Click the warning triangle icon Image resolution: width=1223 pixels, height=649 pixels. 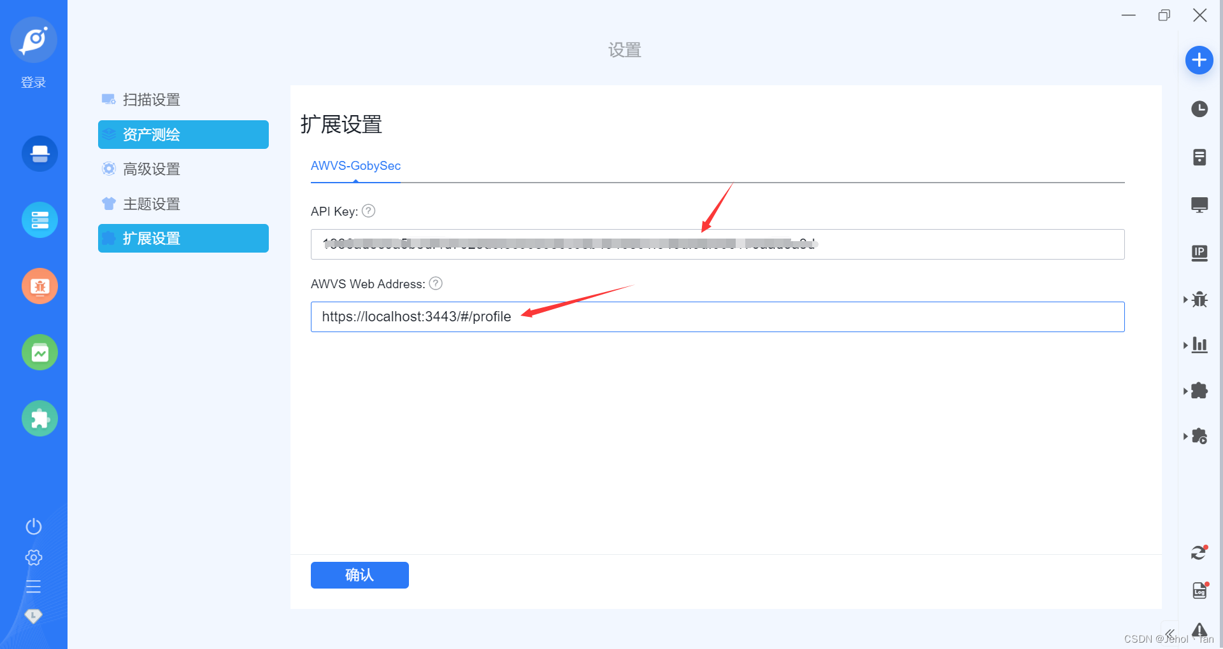(1200, 630)
